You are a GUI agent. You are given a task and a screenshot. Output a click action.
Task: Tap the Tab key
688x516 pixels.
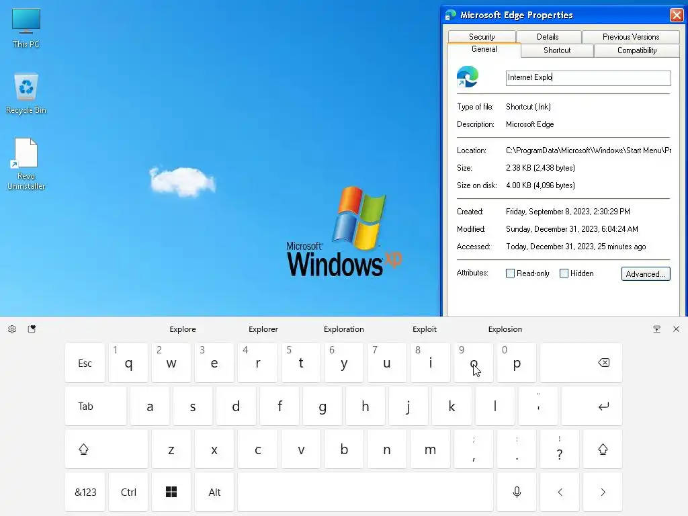tap(95, 406)
